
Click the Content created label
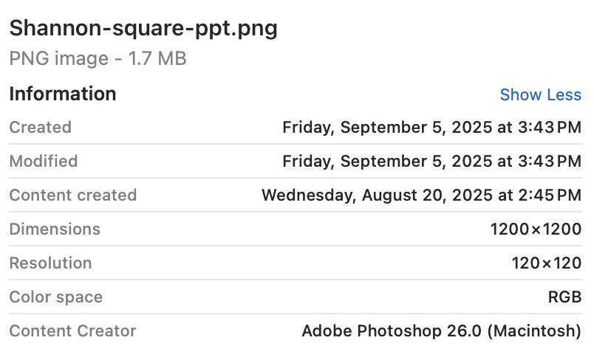[72, 196]
